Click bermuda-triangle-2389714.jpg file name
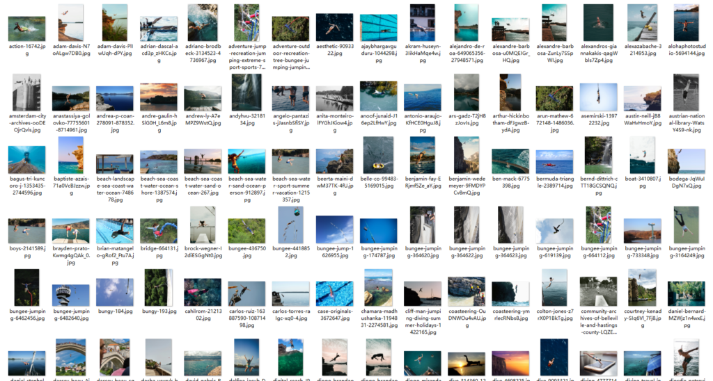This screenshot has width=713, height=381. tap(555, 182)
